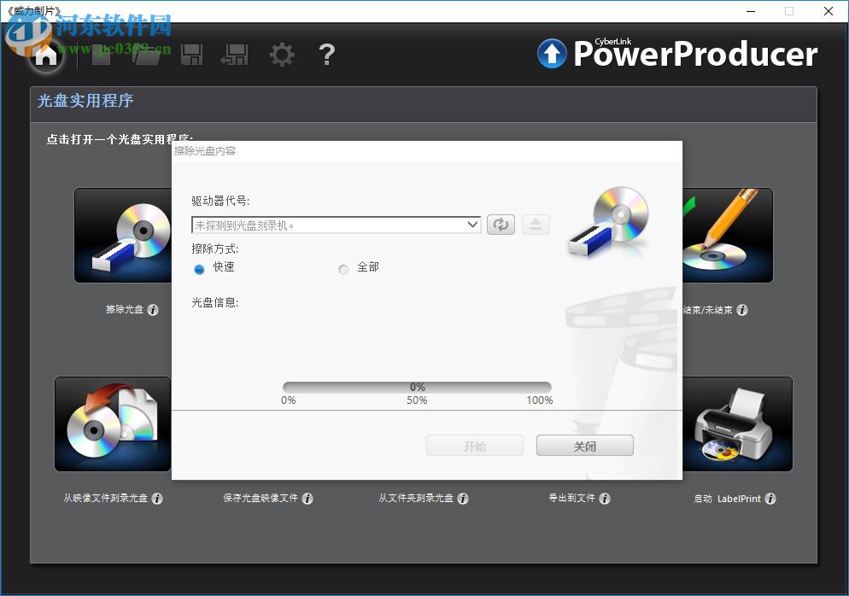Click the 启动 LabelPrint label

[727, 499]
